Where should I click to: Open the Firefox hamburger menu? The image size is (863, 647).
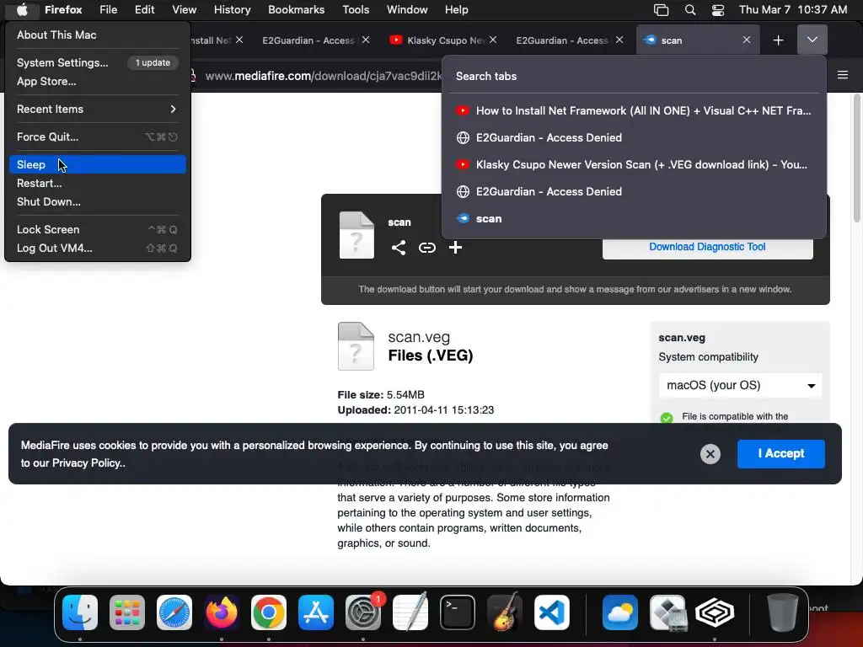click(842, 75)
